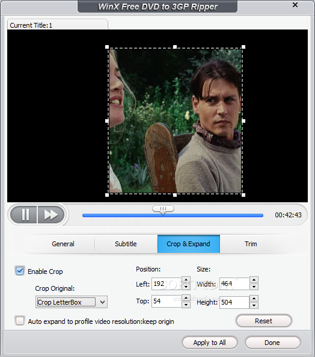Uncheck the Enable Crop checkbox

click(x=20, y=271)
